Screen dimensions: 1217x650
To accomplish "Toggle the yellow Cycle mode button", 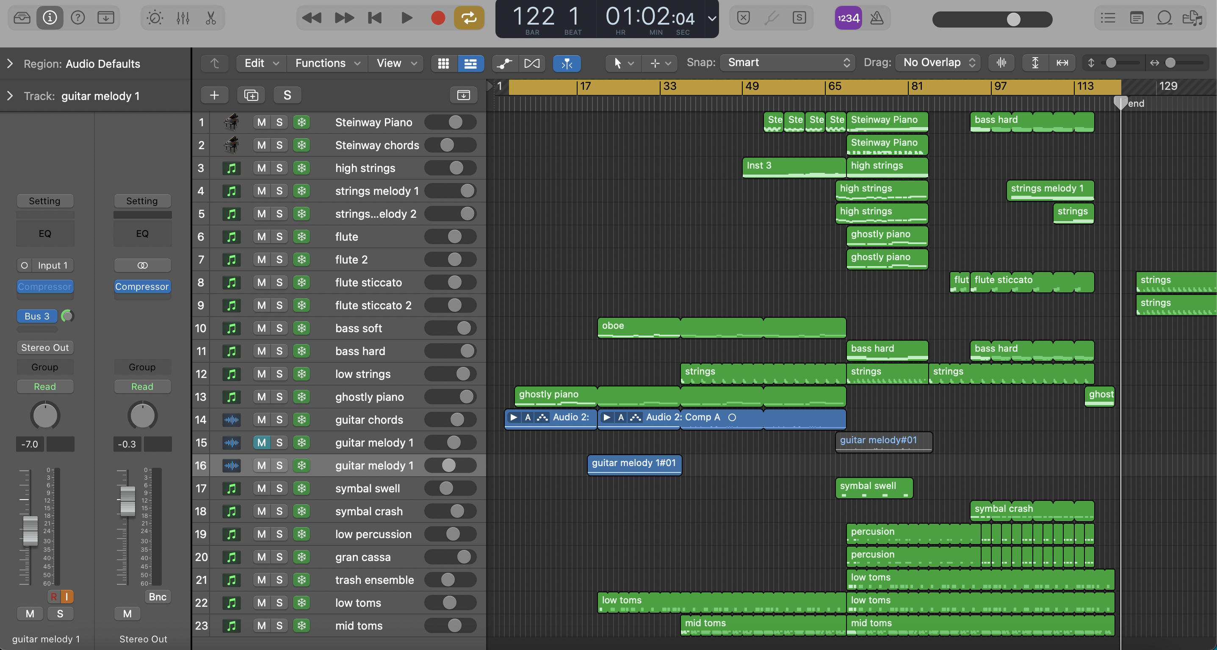I will pos(469,18).
